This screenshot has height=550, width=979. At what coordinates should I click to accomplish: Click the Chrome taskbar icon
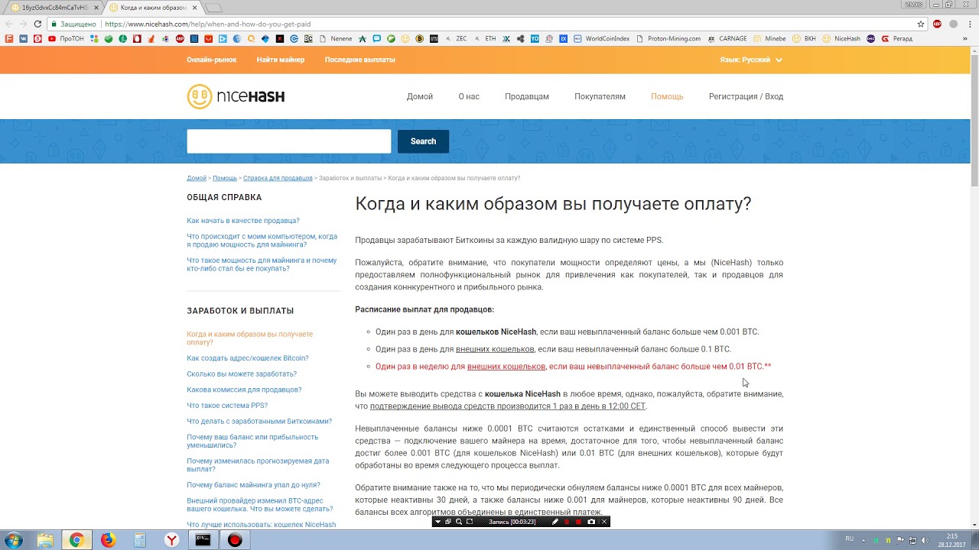(x=76, y=540)
